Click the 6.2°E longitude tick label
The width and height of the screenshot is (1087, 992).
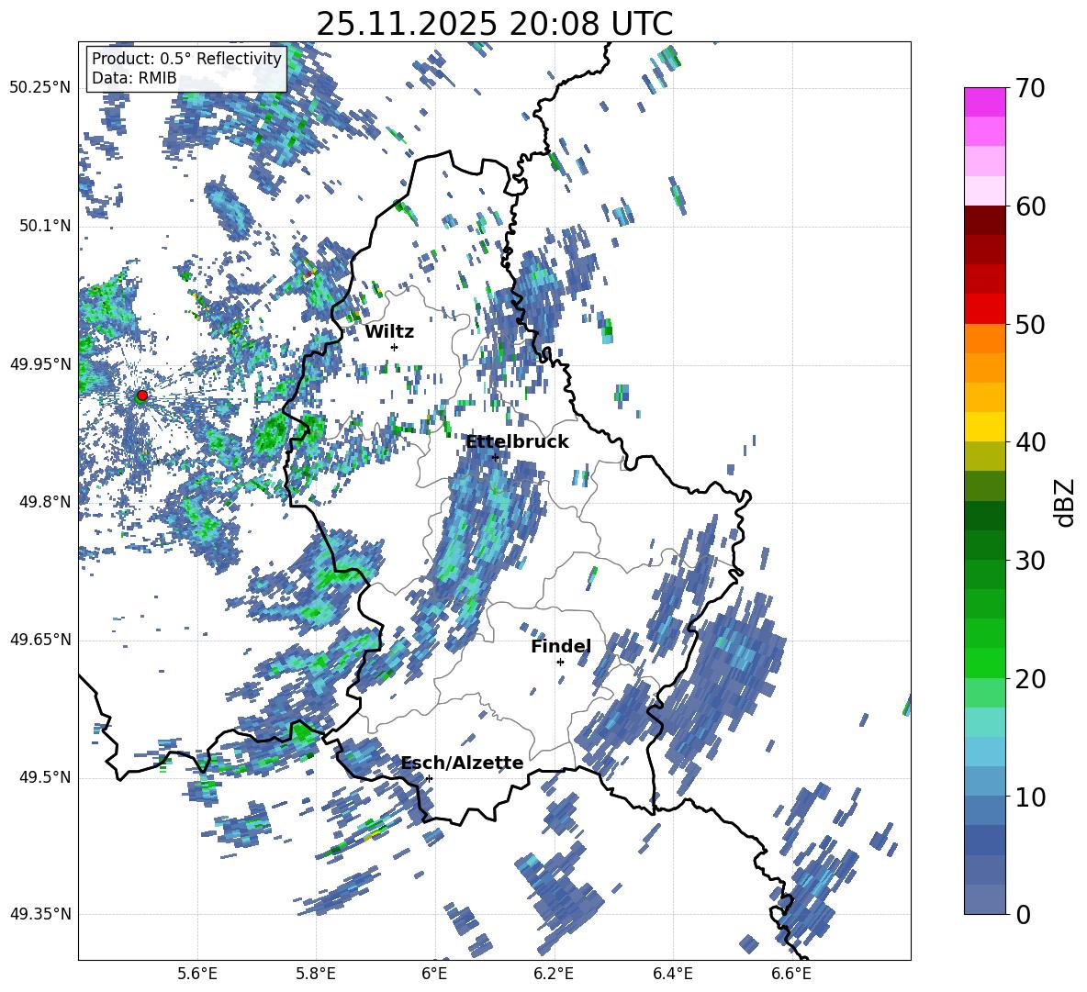554,974
